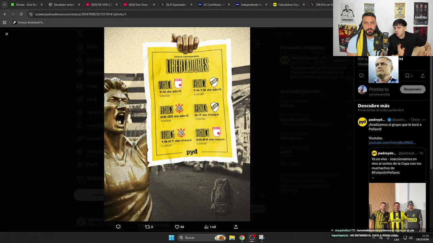Screen dimensions: 433x243
Task: Click the repost icon with 8 reposts
Action: (x=149, y=227)
